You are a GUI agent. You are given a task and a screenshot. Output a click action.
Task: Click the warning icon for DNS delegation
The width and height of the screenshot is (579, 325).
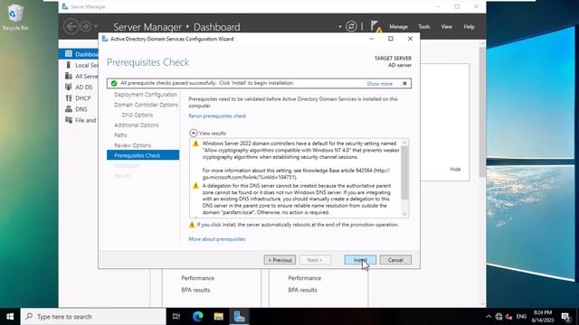(195, 186)
